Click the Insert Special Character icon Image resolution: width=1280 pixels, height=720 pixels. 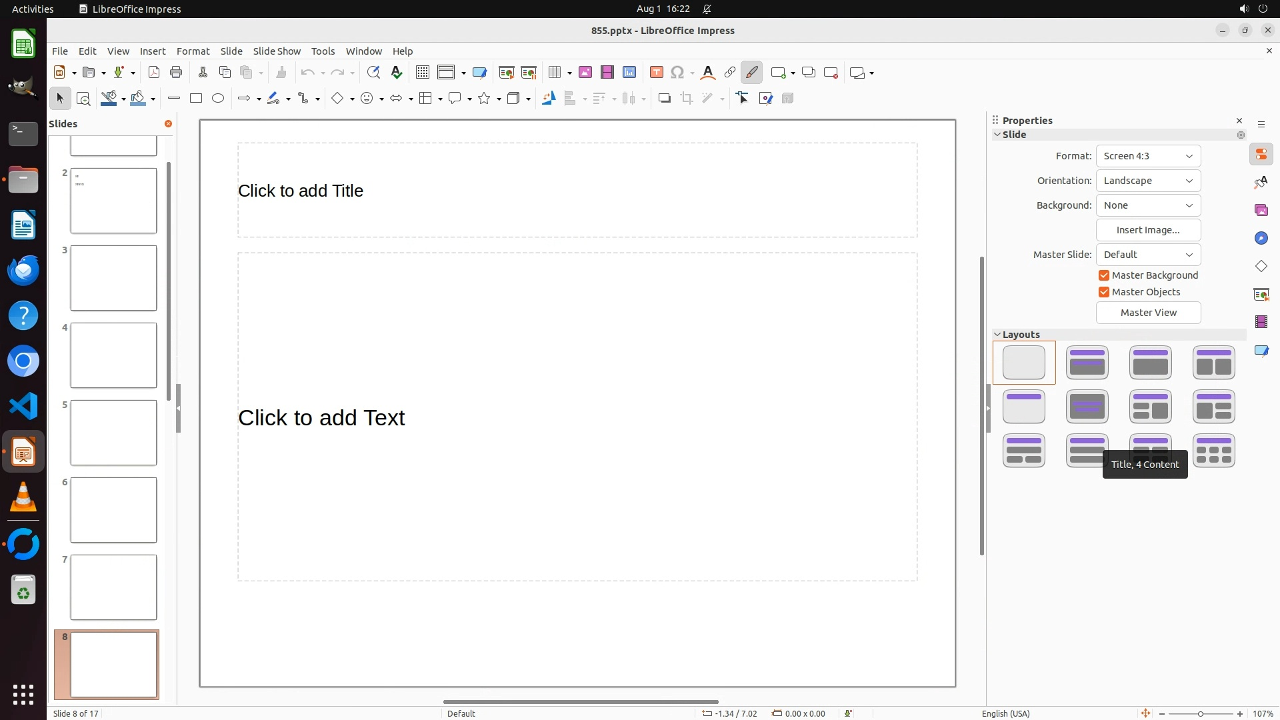click(x=677, y=73)
